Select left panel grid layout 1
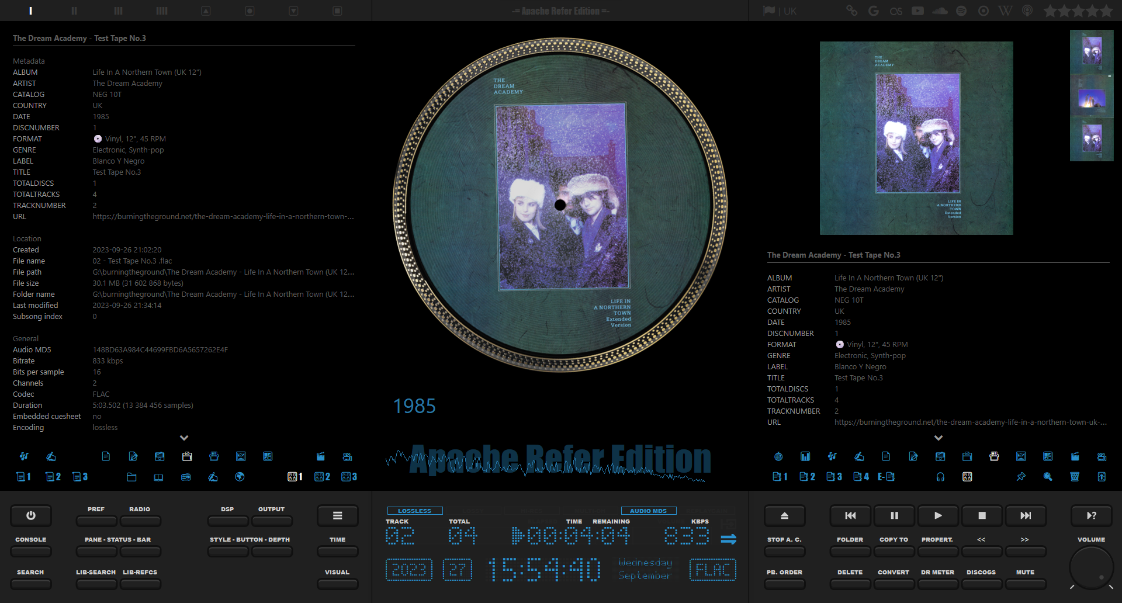The image size is (1122, 603). [295, 477]
